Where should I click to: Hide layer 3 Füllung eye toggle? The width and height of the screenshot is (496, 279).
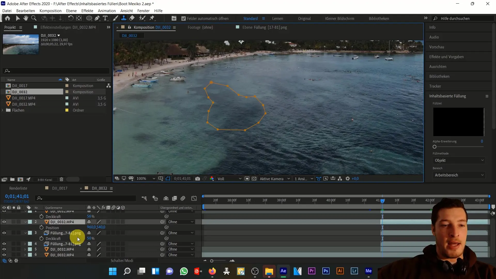4,233
